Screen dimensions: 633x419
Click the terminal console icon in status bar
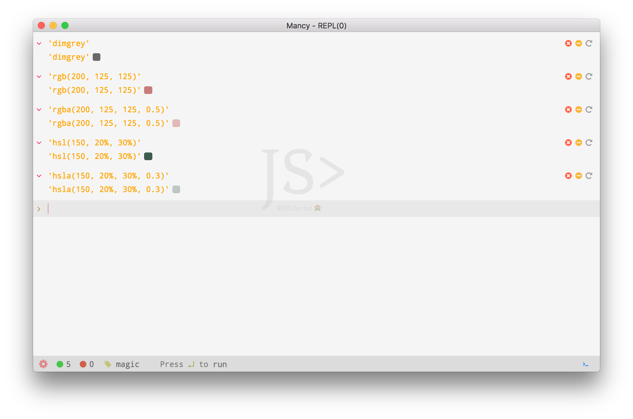(585, 364)
